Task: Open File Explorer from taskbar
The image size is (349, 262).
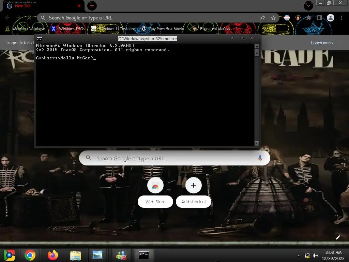Action: 76,255
